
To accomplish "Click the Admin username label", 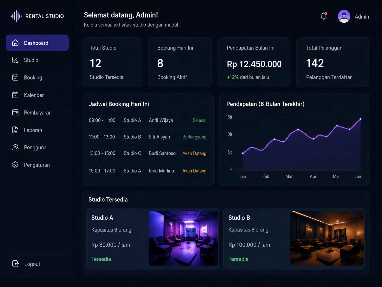I will point(362,17).
